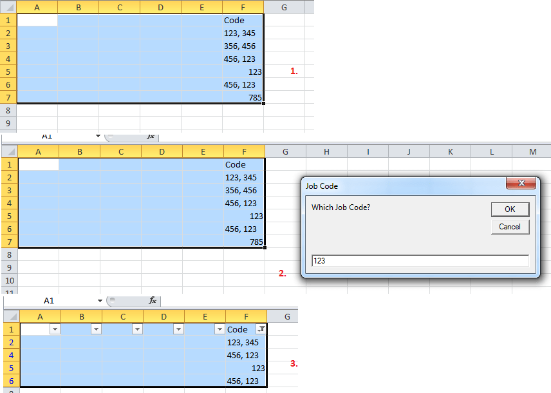Viewport: 551px width, 393px height.
Task: Click the text field containing 123 in dialog
Action: [x=420, y=260]
